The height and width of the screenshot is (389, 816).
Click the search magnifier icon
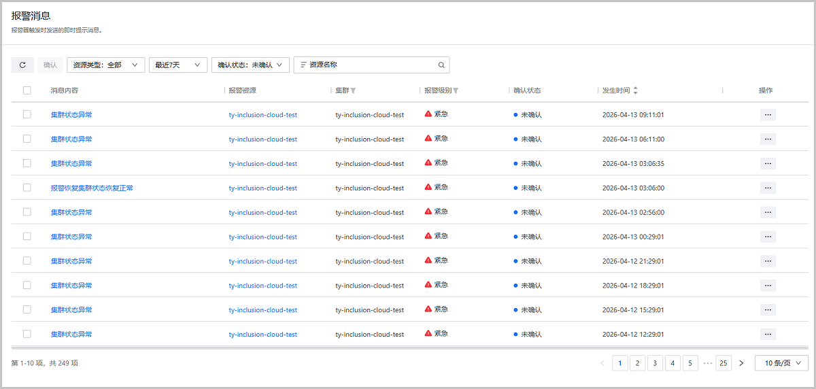(441, 65)
